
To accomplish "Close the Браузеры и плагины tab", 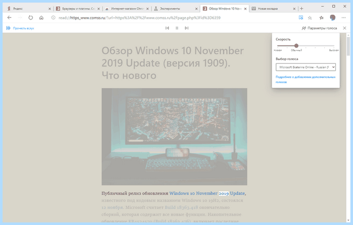I will (99, 9).
